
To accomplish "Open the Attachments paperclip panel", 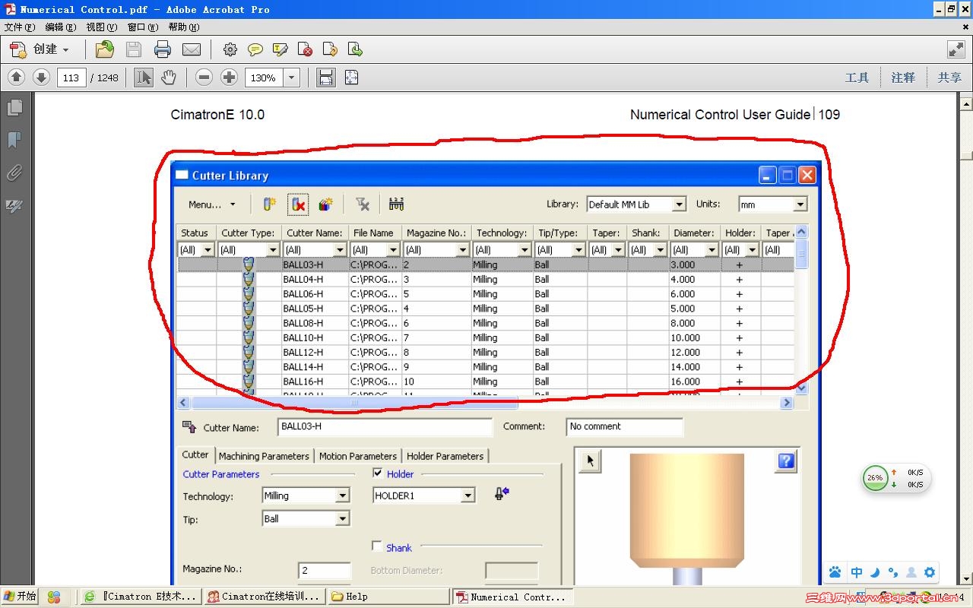I will (x=14, y=173).
